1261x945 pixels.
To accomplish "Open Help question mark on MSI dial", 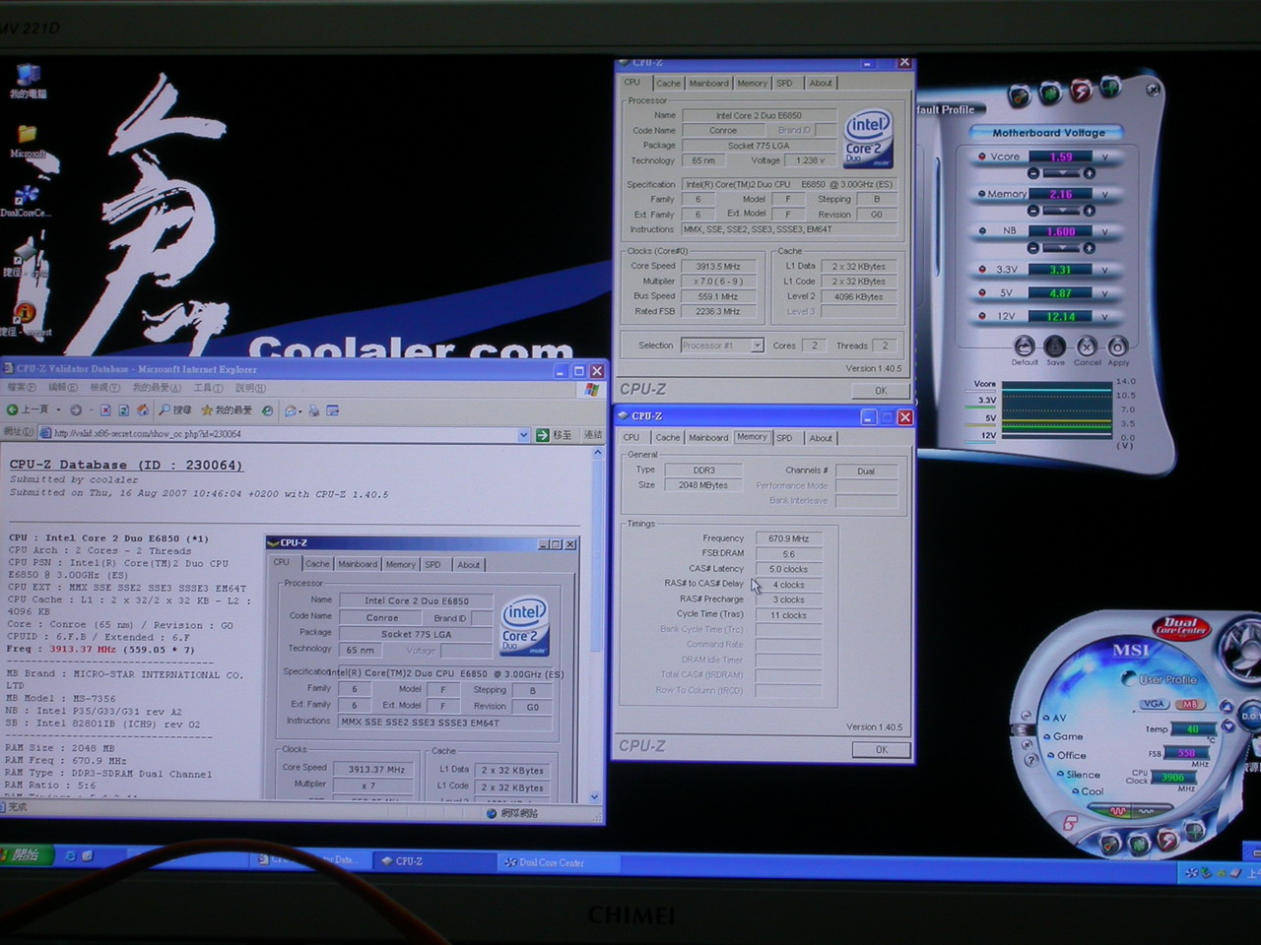I will click(x=1032, y=759).
